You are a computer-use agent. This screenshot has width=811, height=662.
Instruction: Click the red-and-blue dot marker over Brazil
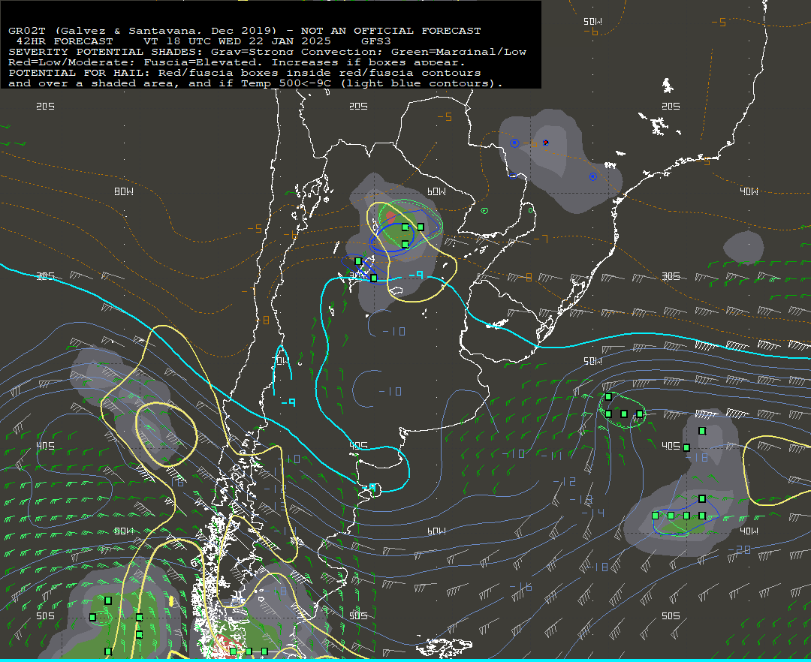coord(546,143)
